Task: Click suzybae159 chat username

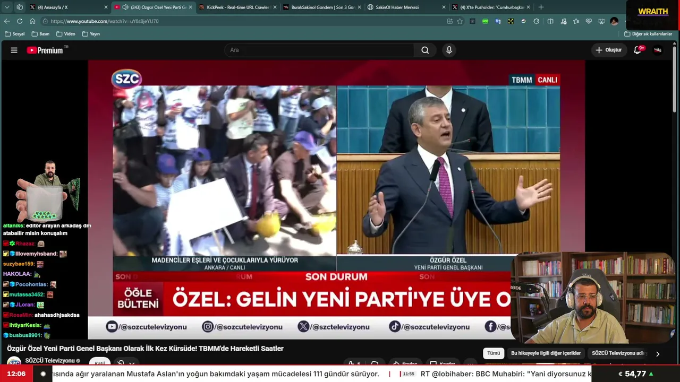Action: point(19,264)
